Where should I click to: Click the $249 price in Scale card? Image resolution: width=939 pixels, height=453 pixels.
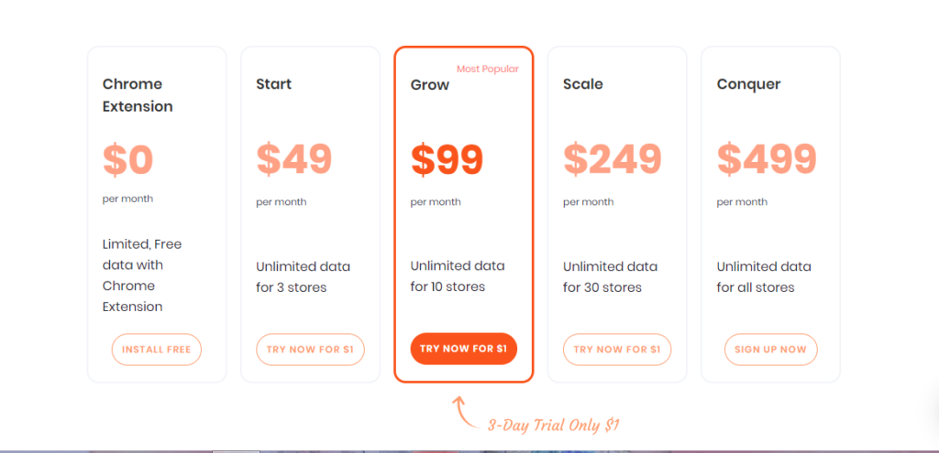coord(612,160)
